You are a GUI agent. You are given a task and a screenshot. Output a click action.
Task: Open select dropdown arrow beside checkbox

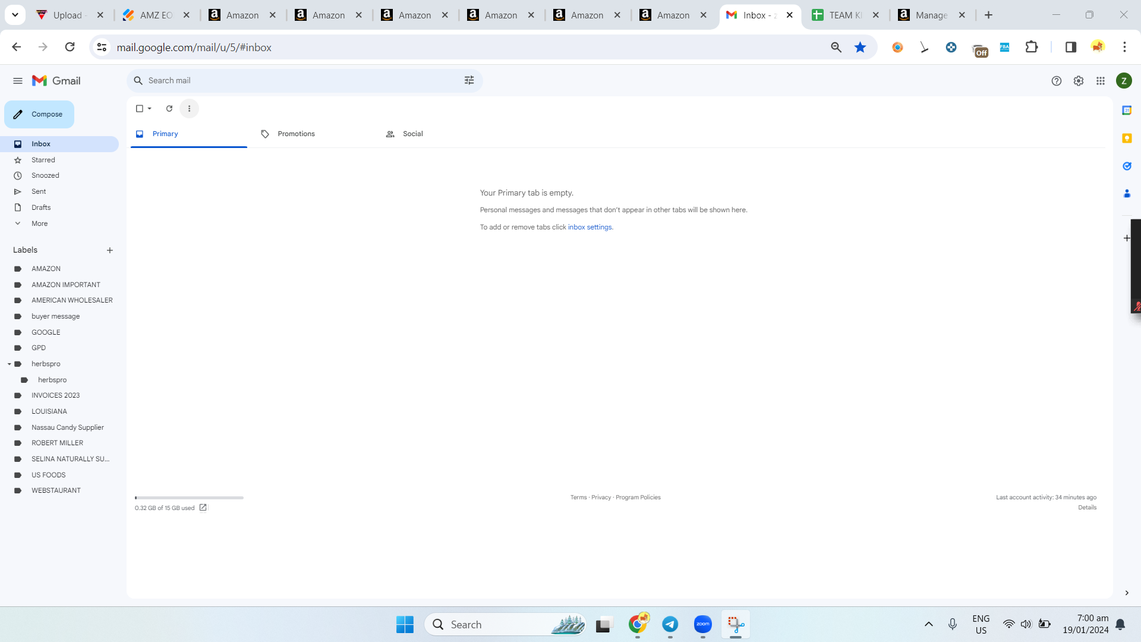point(150,109)
